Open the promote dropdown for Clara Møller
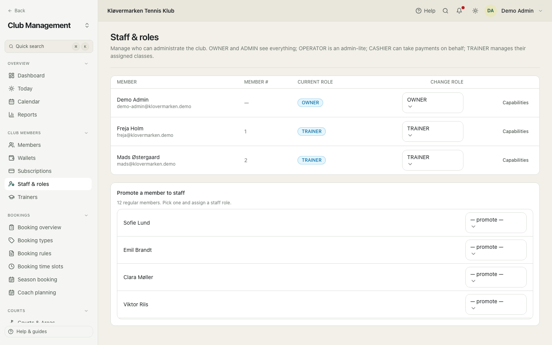The image size is (552, 345). 496,277
